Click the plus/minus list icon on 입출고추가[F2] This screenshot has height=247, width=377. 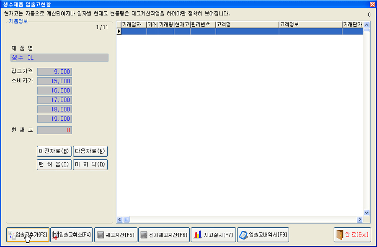tap(12, 235)
